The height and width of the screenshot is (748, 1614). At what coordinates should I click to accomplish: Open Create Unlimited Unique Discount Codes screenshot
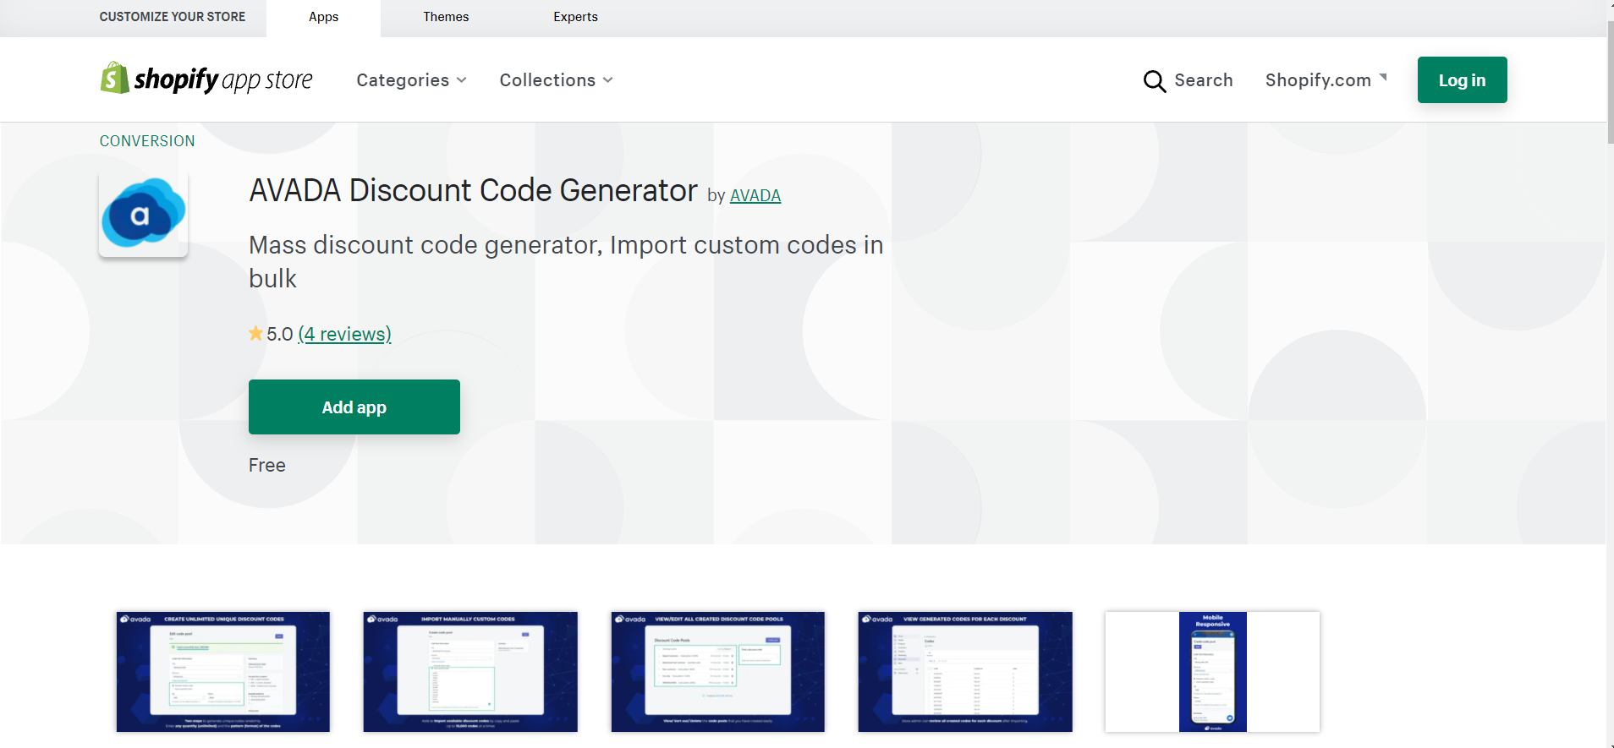[223, 672]
